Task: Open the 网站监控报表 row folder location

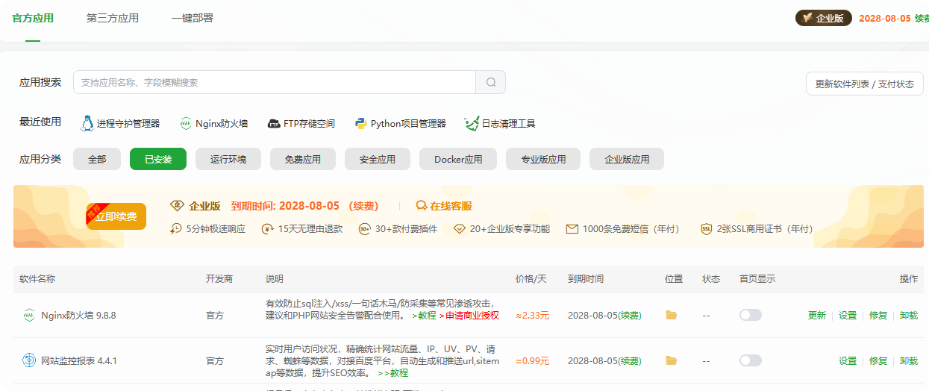Action: [x=671, y=360]
